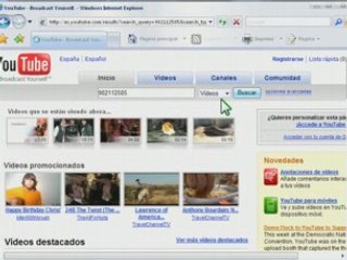Select the YouTube browser tab
This screenshot has height=260, width=347.
click(69, 40)
